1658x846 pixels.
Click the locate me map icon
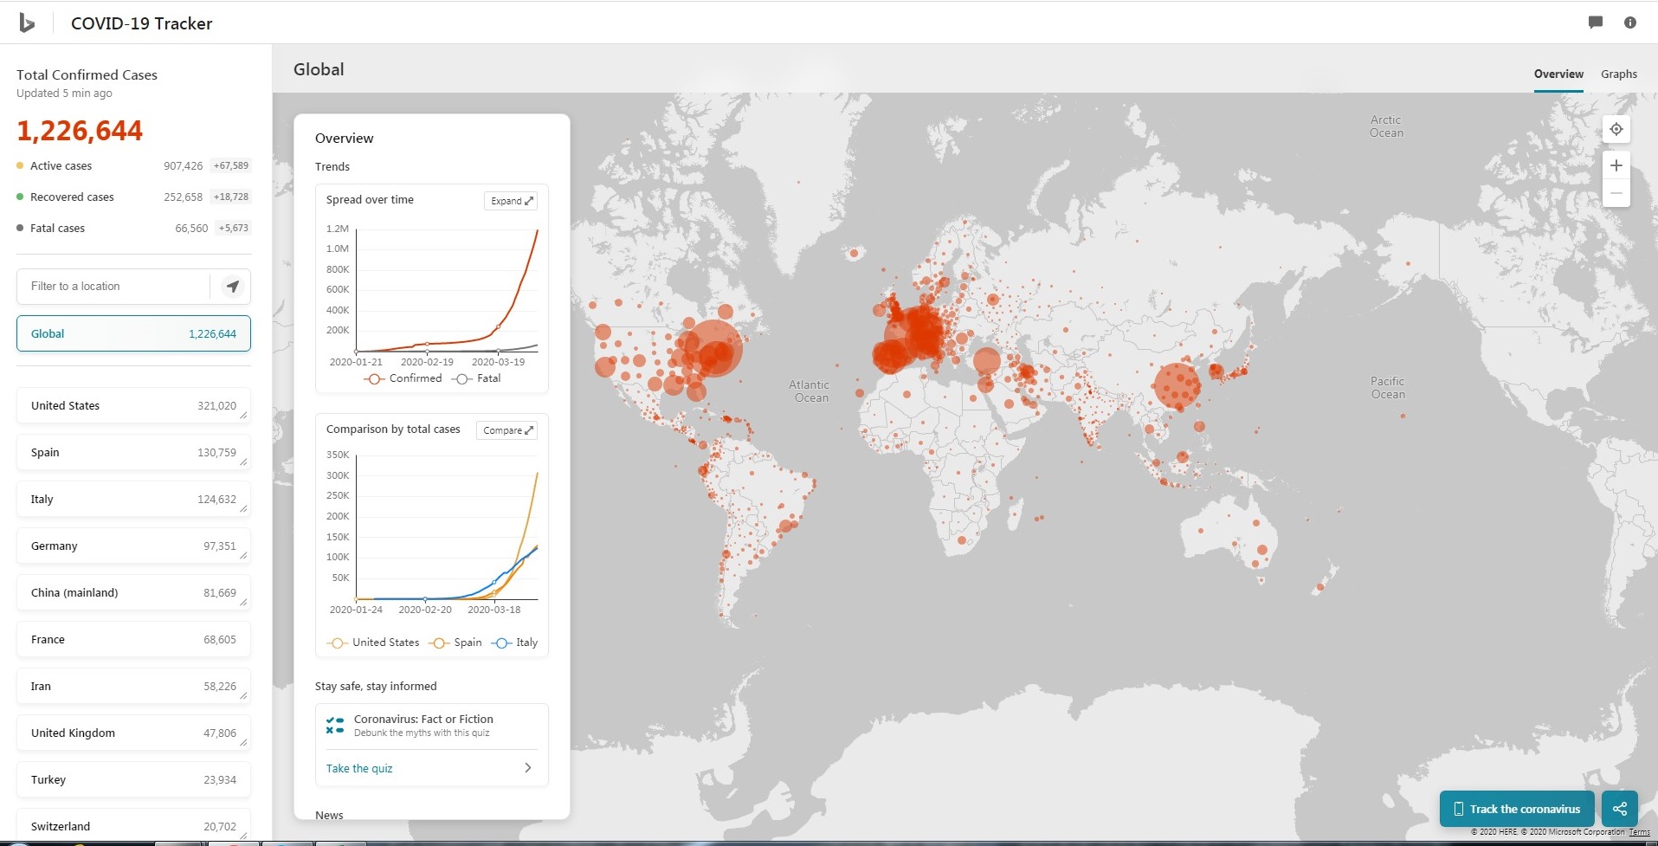pos(1616,130)
